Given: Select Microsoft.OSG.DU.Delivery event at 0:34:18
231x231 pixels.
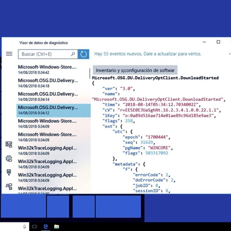Looking at the screenshot, I should point(53,83).
